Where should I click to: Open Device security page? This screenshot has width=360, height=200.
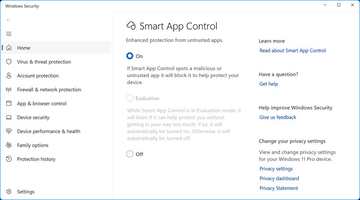click(56, 117)
